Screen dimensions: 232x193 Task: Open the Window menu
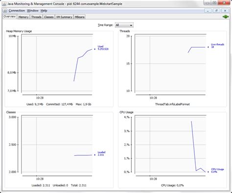[x=33, y=11]
